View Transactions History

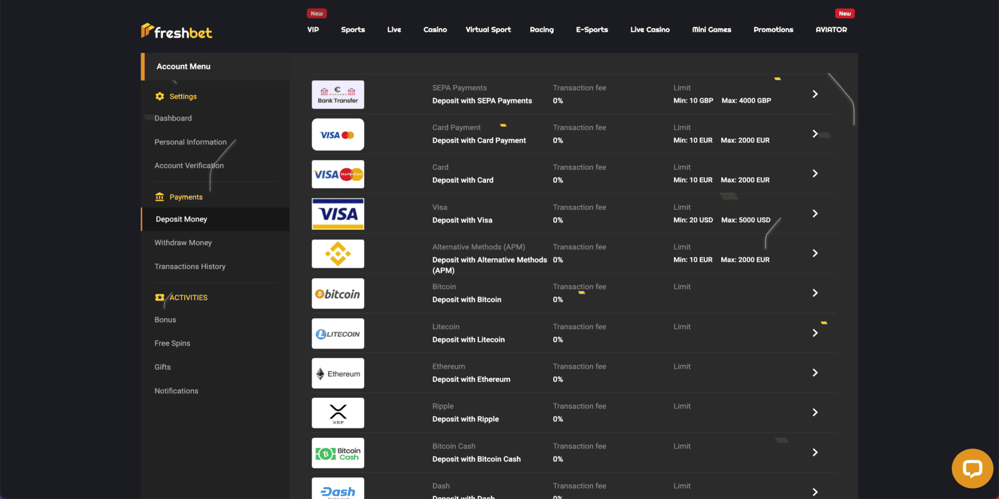pyautogui.click(x=190, y=266)
